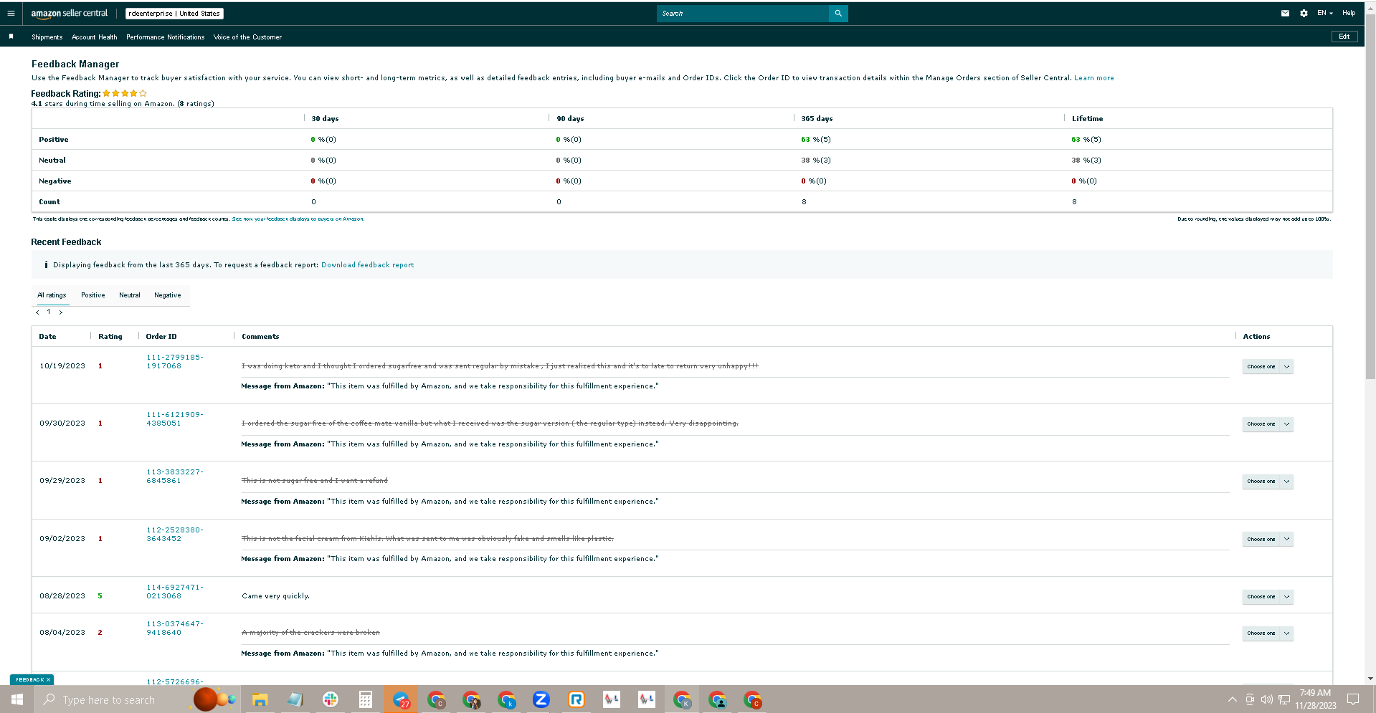Open order 113-0374647-9418640
The width and height of the screenshot is (1376, 713).
[175, 628]
